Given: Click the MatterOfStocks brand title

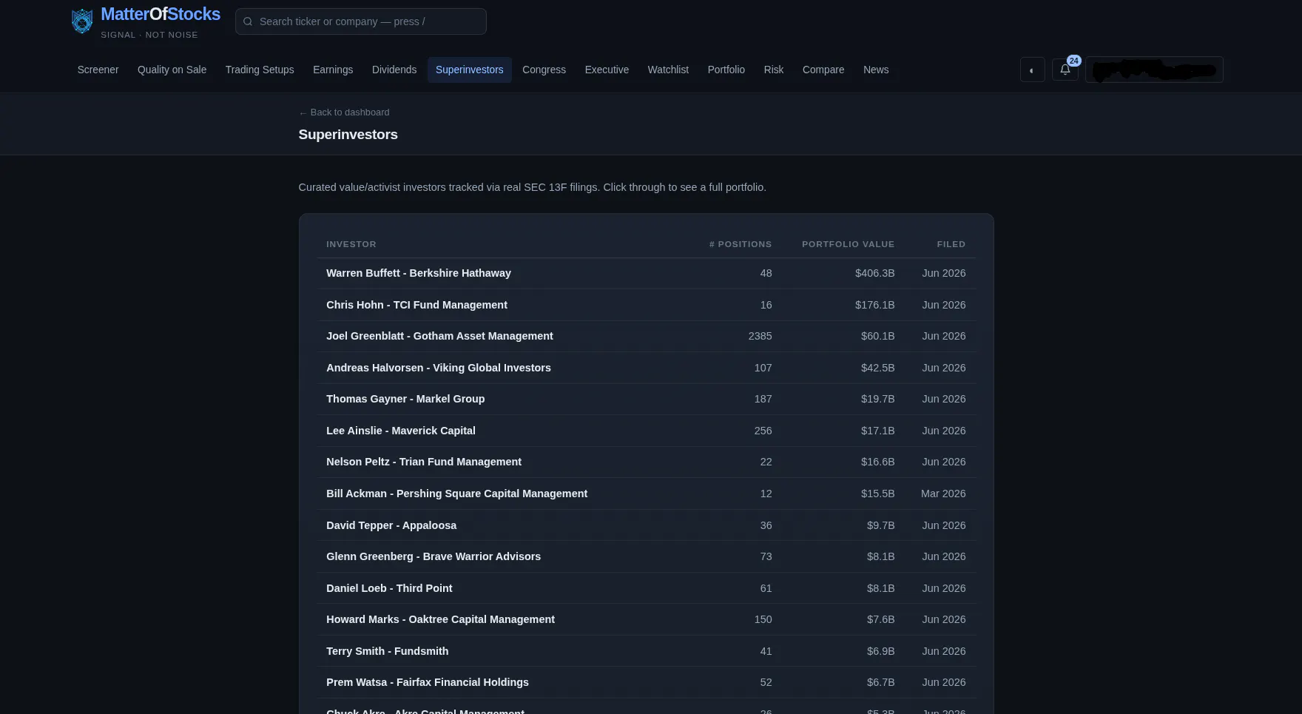Looking at the screenshot, I should pos(161,14).
